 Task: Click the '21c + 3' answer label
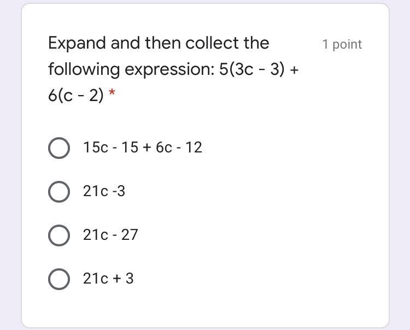[108, 278]
